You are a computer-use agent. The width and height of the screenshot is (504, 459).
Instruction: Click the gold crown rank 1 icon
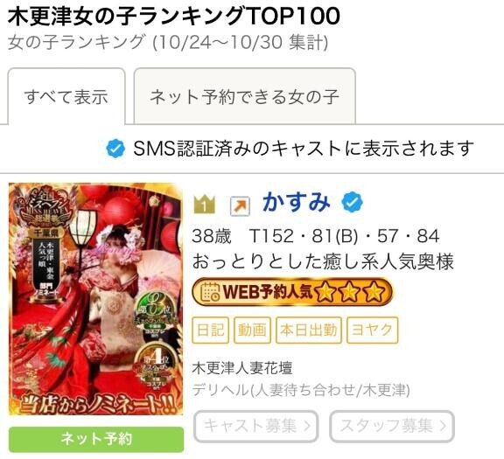coord(205,205)
